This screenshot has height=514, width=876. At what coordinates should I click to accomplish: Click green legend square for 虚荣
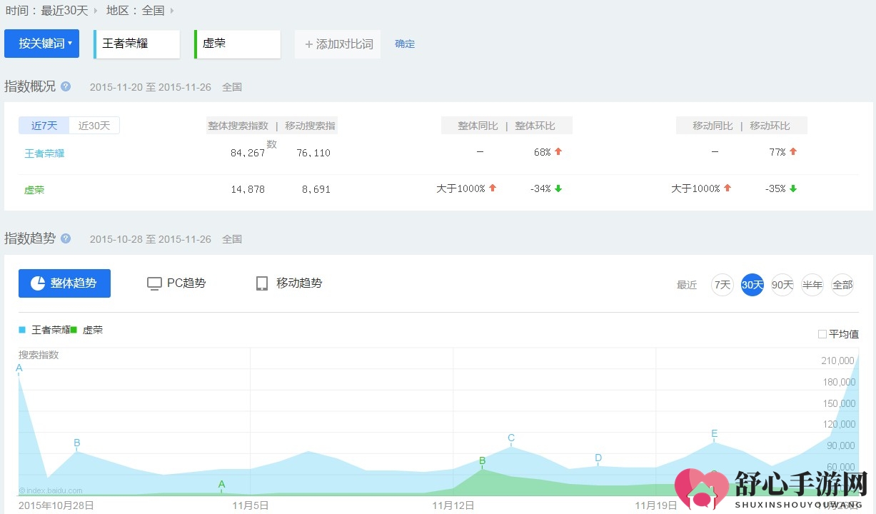click(74, 330)
